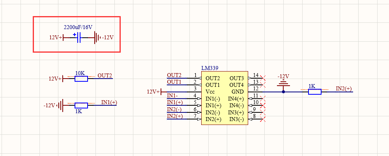The width and height of the screenshot is (389, 156).
Task: Select the 2200uF/16V capacitor symbol
Action: click(79, 38)
